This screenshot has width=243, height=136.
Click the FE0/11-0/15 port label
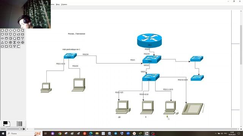coord(168,90)
